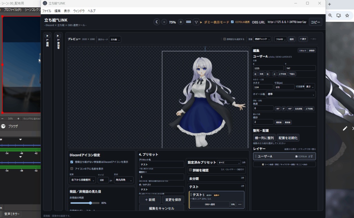Click the install app icon in browser window

pyautogui.click(x=339, y=15)
